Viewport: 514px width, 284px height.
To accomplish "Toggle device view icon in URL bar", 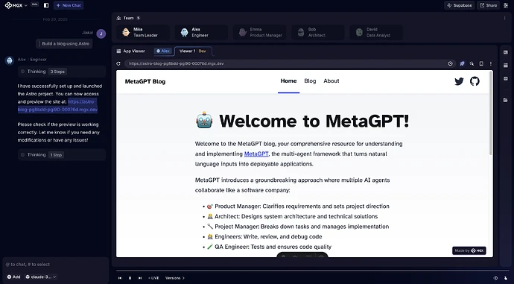I will tap(481, 63).
